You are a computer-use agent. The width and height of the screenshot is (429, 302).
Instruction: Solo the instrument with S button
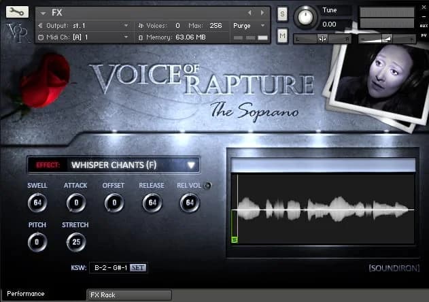click(x=282, y=14)
